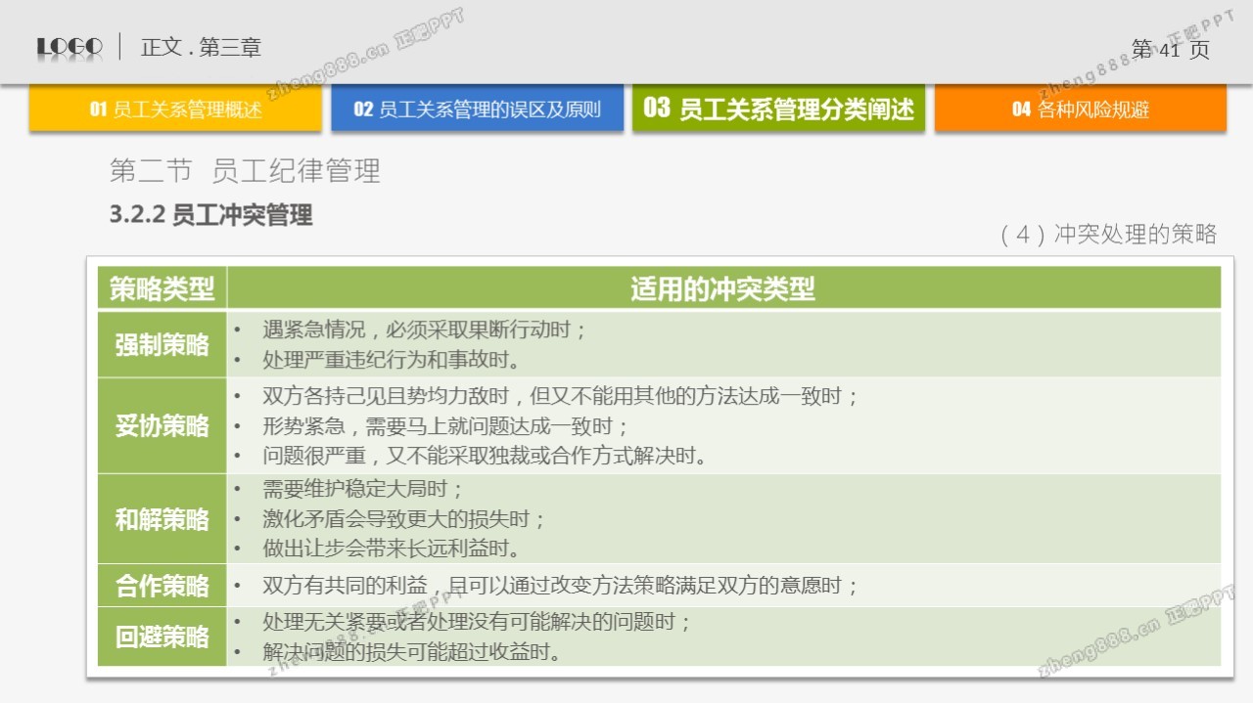This screenshot has height=703, width=1253.
Task: Click the bullet text 处理严重违纪行为和事故时
Action: coord(391,360)
